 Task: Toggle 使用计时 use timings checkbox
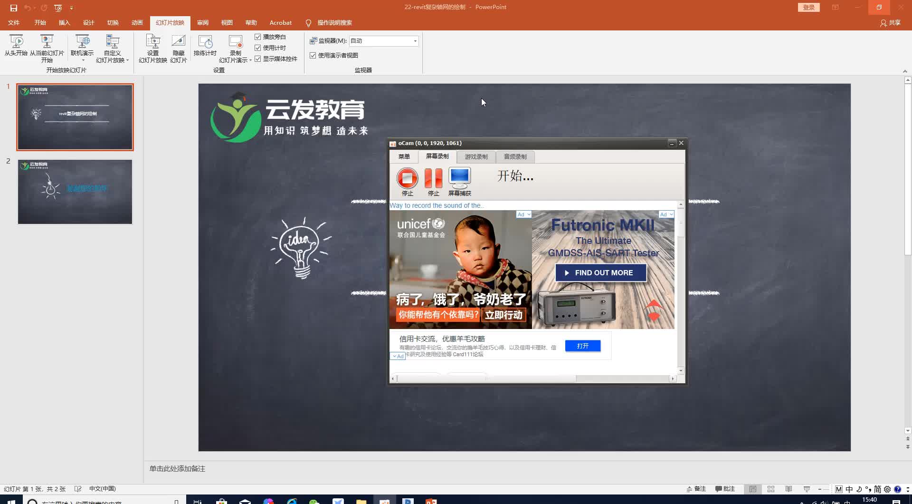[x=258, y=48]
